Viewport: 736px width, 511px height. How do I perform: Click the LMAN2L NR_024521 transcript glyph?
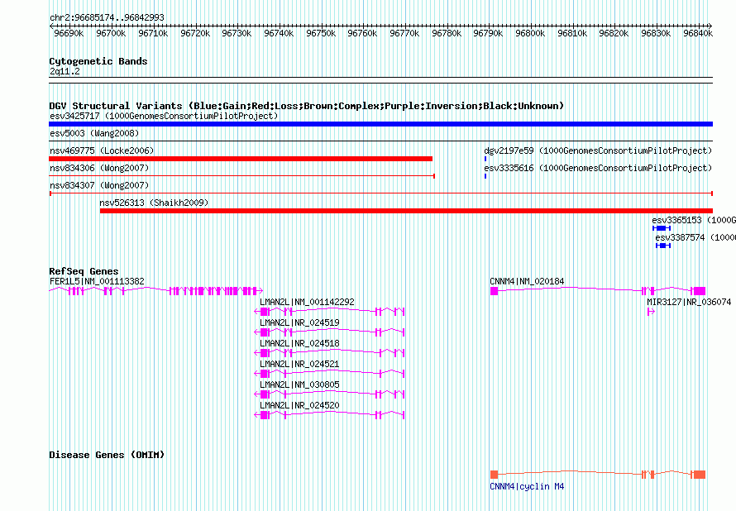tap(329, 374)
